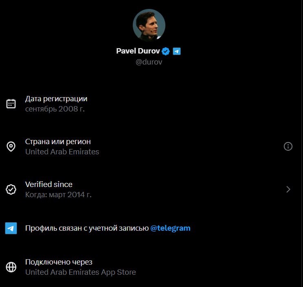The width and height of the screenshot is (303, 287).
Task: Click the "Когда: март 2014 г." text
Action: click(x=58, y=195)
